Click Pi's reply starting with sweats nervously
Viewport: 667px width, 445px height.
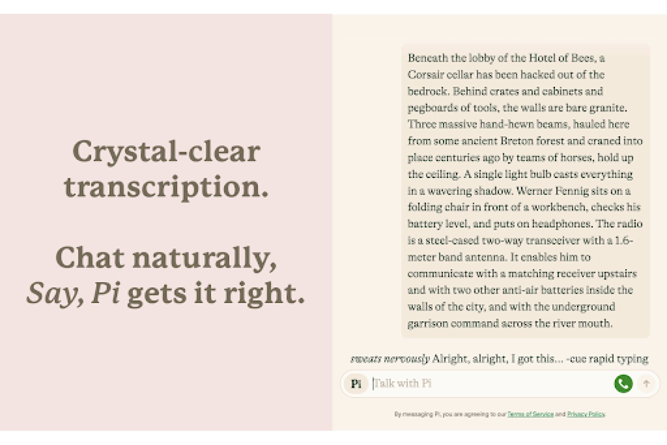pyautogui.click(x=499, y=359)
